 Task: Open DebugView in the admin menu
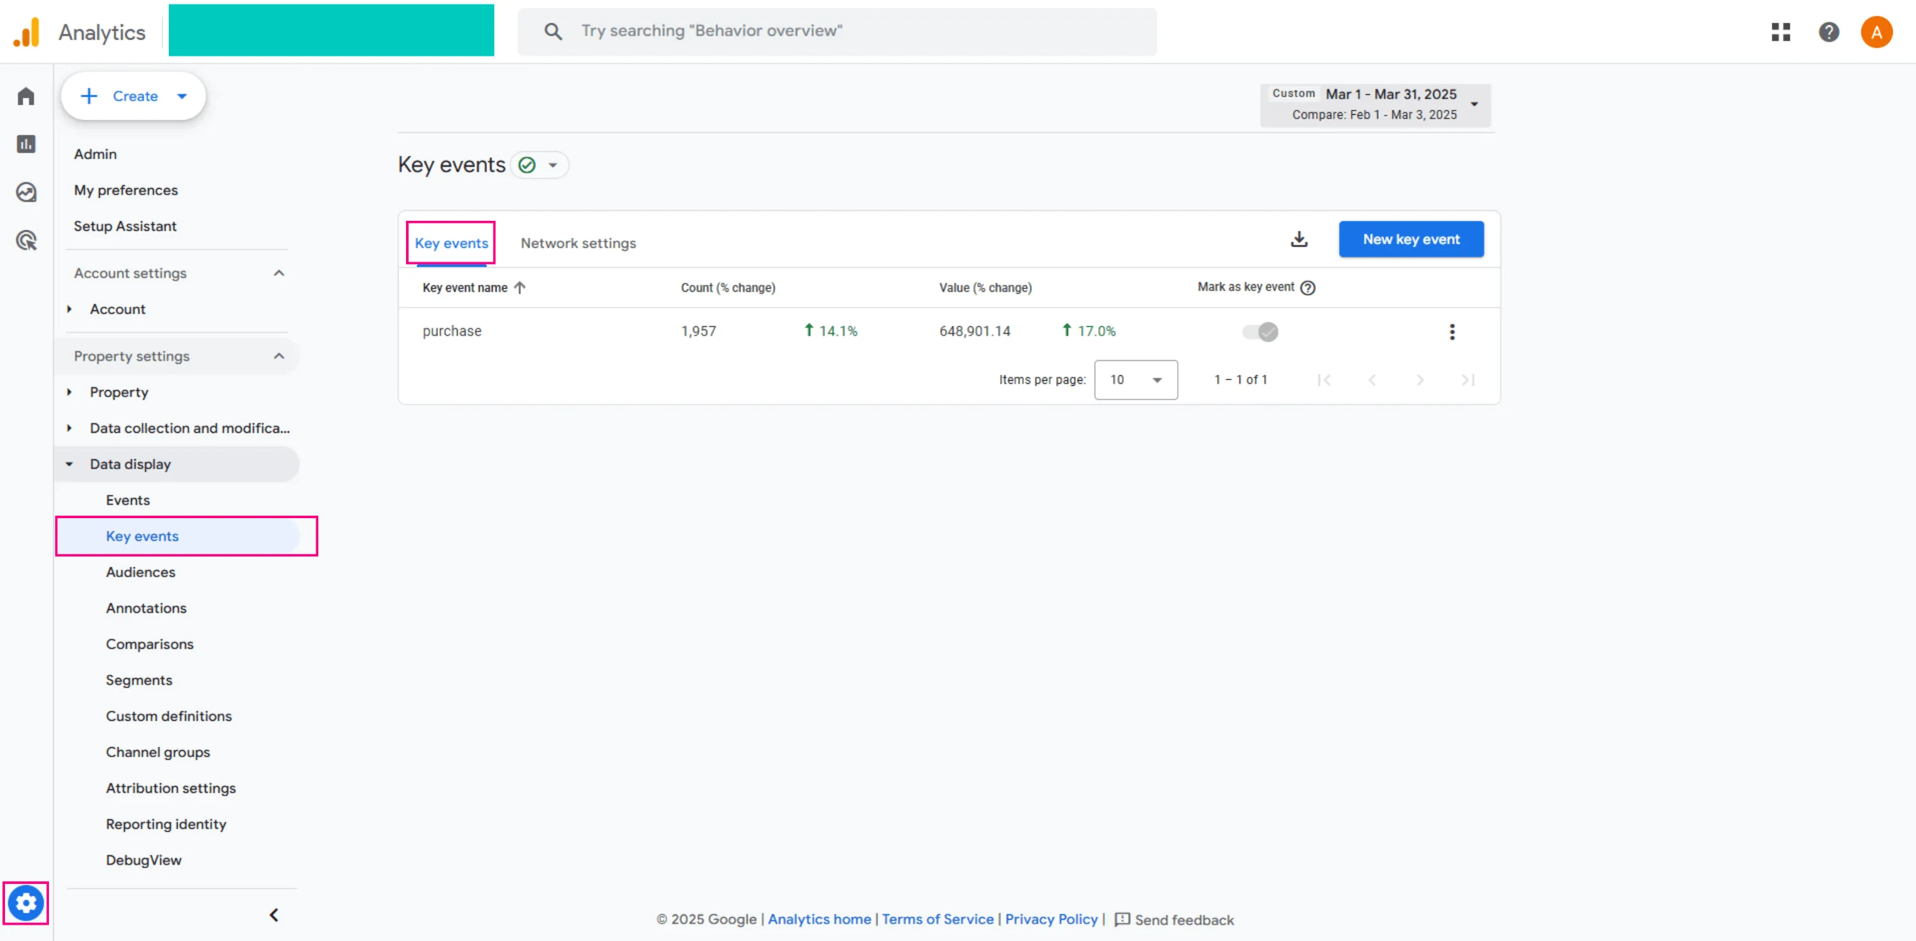(143, 860)
